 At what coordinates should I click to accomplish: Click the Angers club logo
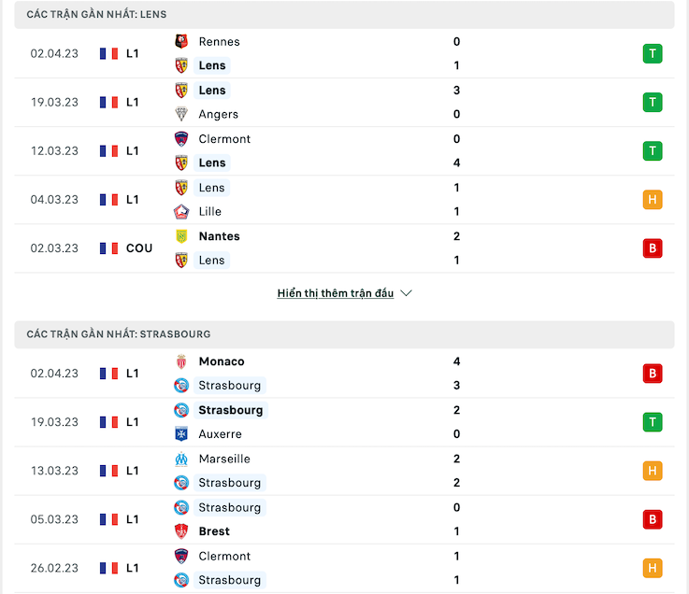(x=181, y=114)
